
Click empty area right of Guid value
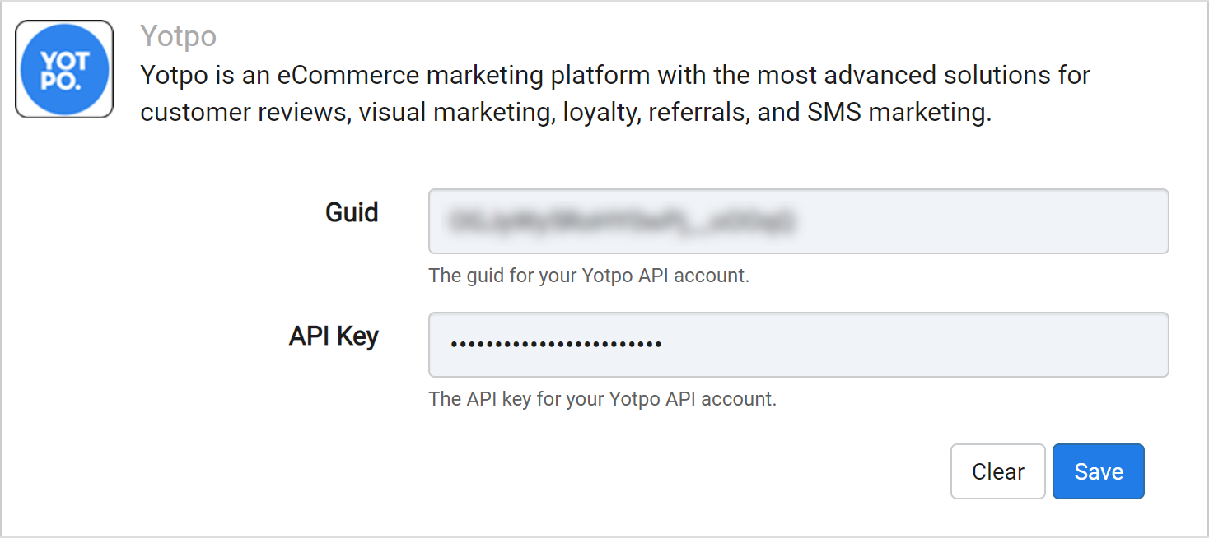tap(980, 221)
